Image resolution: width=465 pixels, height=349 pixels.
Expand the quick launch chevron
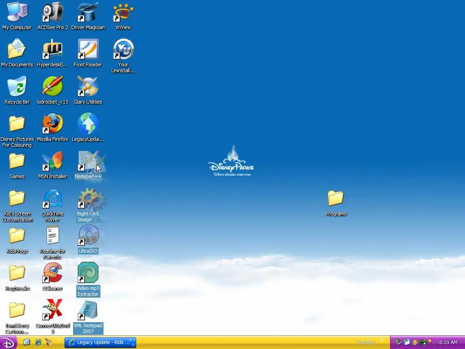coord(59,340)
